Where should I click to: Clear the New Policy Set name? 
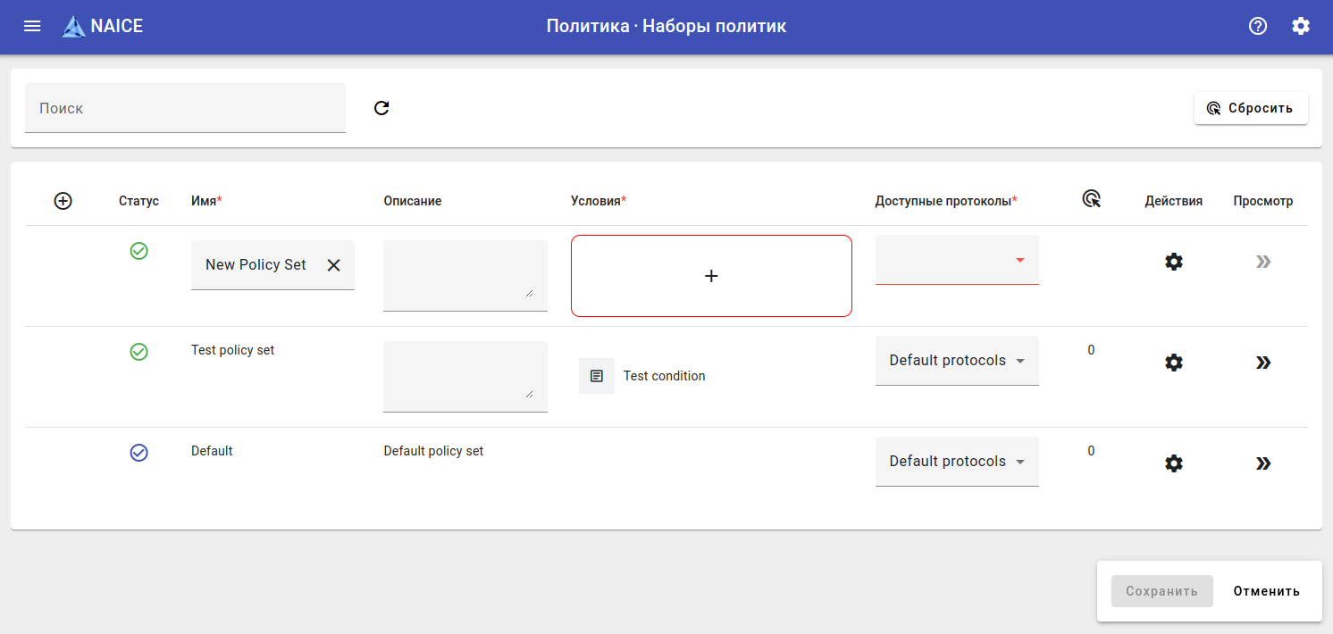pos(333,265)
